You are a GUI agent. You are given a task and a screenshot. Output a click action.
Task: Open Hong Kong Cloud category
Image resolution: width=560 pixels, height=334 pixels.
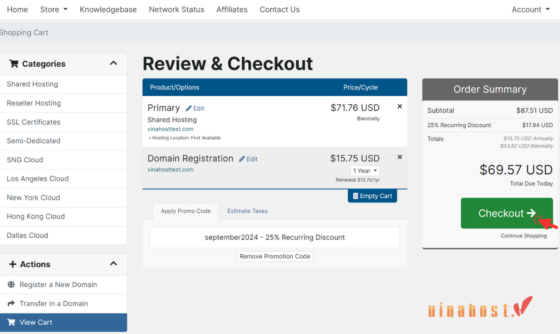coord(63,216)
